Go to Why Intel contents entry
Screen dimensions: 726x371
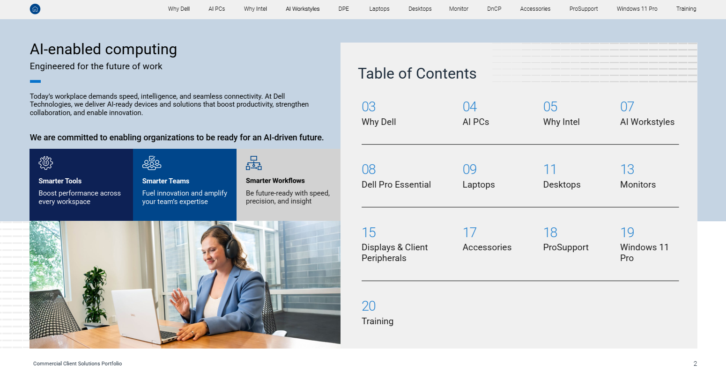pos(561,114)
